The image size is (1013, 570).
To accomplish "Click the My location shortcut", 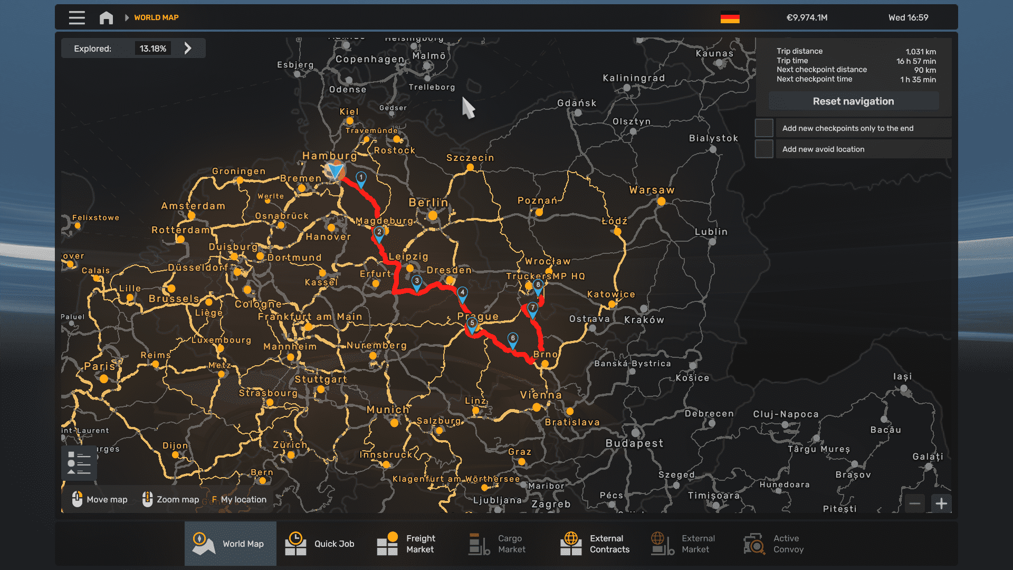I will point(240,499).
